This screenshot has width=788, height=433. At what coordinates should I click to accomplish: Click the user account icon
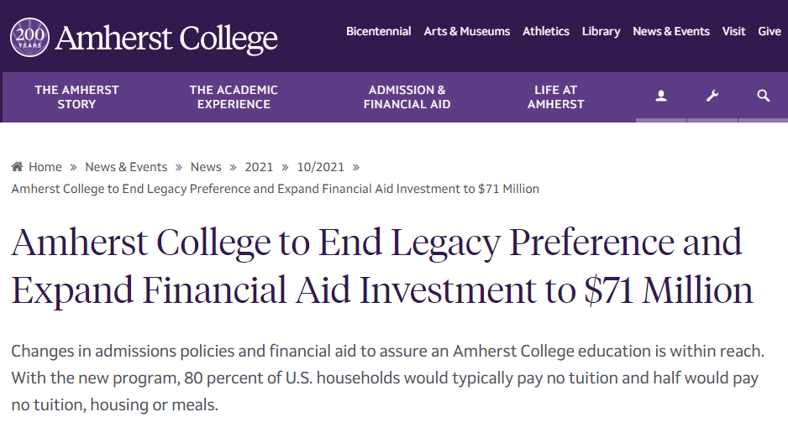[661, 97]
